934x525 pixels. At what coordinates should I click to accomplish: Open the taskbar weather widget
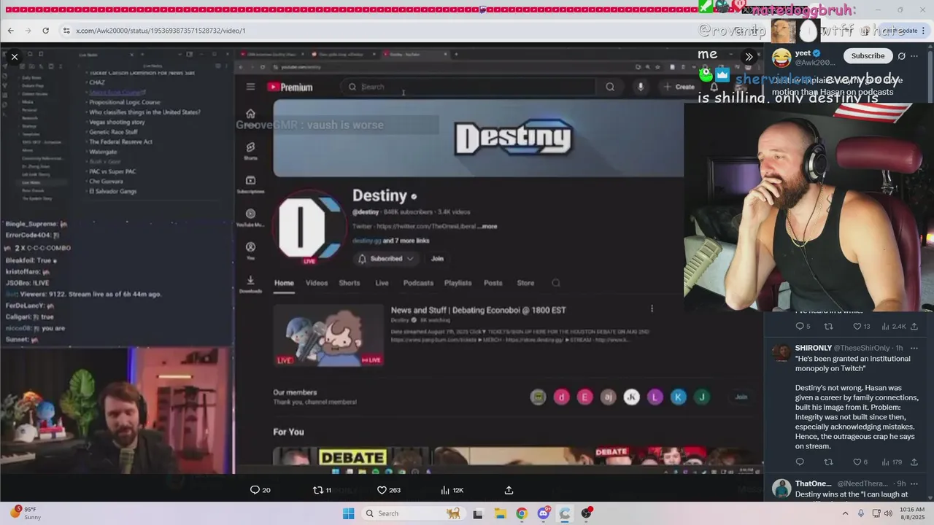coord(26,513)
